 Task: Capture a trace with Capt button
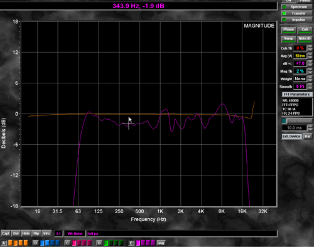(6, 233)
